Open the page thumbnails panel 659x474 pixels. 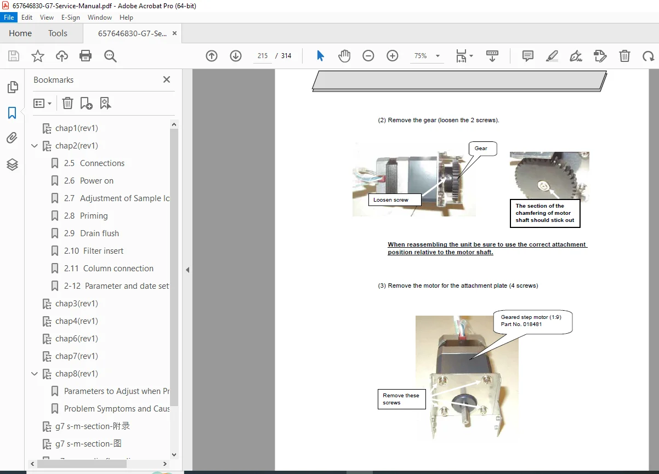(12, 87)
